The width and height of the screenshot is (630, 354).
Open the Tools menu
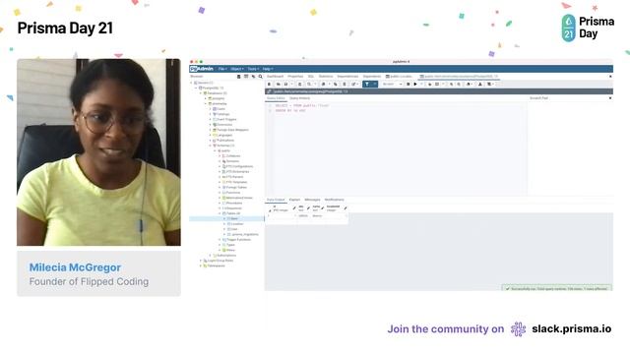tap(253, 69)
